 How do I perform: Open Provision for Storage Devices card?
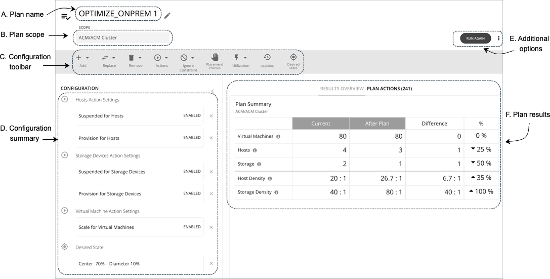140,193
